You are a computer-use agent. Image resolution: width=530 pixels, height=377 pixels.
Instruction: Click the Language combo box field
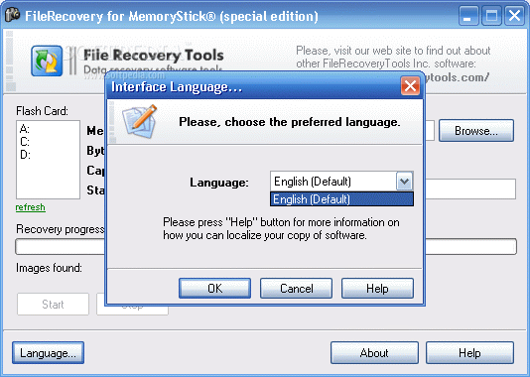pyautogui.click(x=341, y=182)
